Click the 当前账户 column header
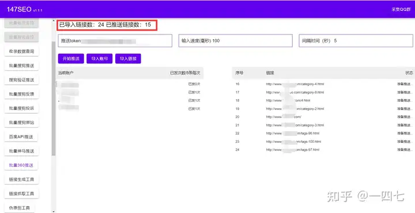This screenshot has width=415, height=213. click(66, 73)
